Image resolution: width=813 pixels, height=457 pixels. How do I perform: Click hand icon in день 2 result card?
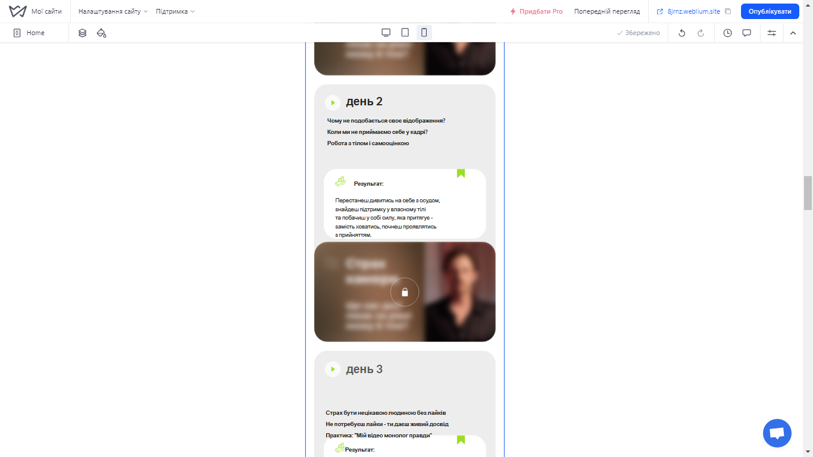(x=340, y=181)
